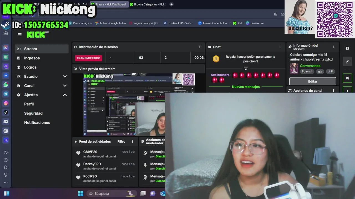
Task: Click the TRANSMITIENDO status badge
Action: (88, 58)
